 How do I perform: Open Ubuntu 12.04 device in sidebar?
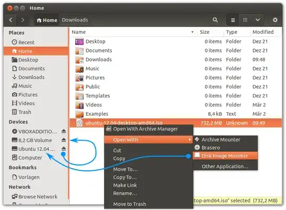click(33, 149)
